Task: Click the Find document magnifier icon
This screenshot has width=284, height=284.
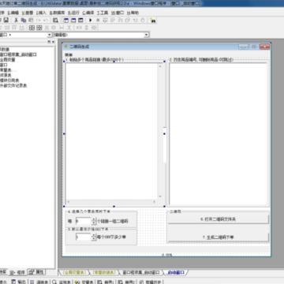Action: pyautogui.click(x=55, y=20)
